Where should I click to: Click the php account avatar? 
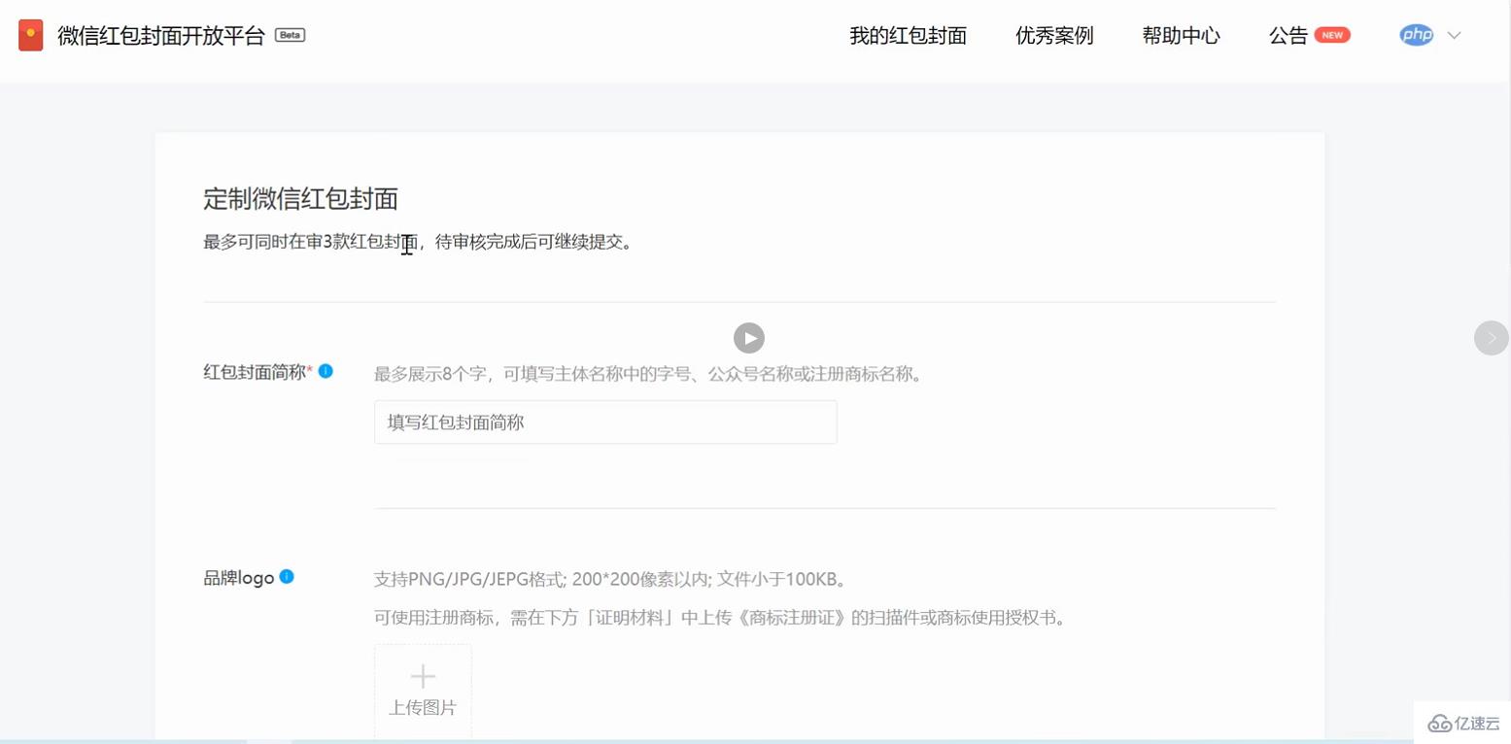[x=1417, y=35]
